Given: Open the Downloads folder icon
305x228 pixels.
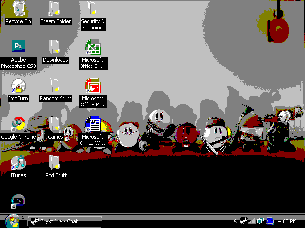Looking at the screenshot, I should tap(55, 47).
